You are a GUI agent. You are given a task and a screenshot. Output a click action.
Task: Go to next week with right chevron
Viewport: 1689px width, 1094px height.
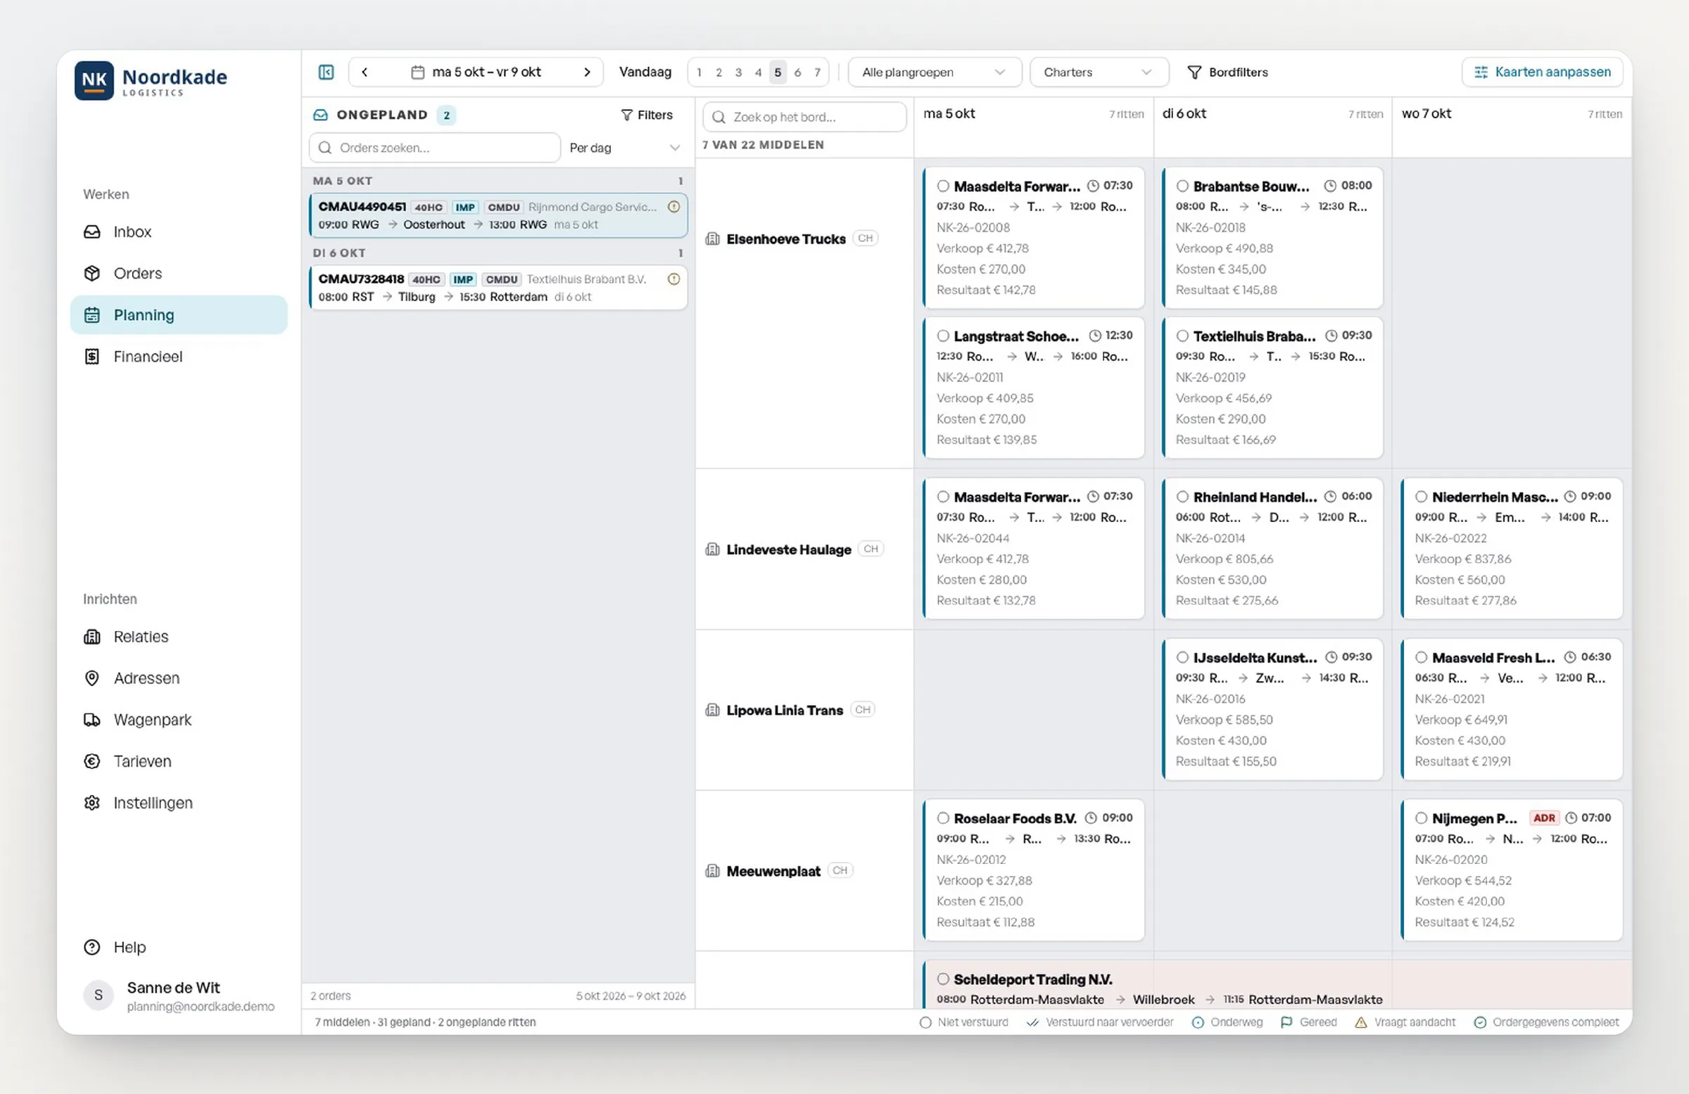[587, 72]
